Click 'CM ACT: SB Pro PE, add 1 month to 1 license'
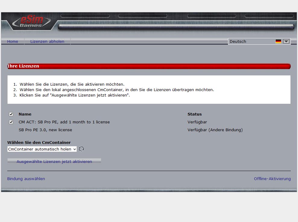The image size is (298, 222). (x=64, y=122)
